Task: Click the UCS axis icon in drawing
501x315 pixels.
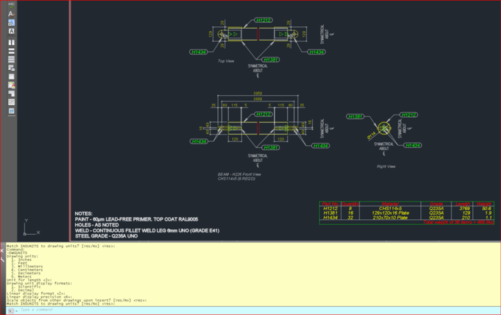Action: click(x=24, y=224)
